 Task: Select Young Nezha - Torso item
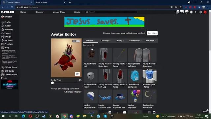[x=120, y=78]
